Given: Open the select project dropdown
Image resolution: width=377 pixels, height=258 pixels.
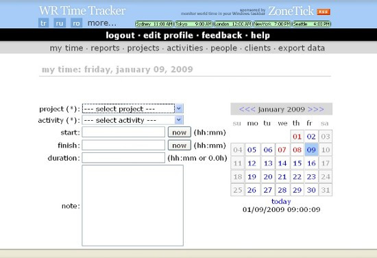Looking at the screenshot, I should tap(133, 108).
